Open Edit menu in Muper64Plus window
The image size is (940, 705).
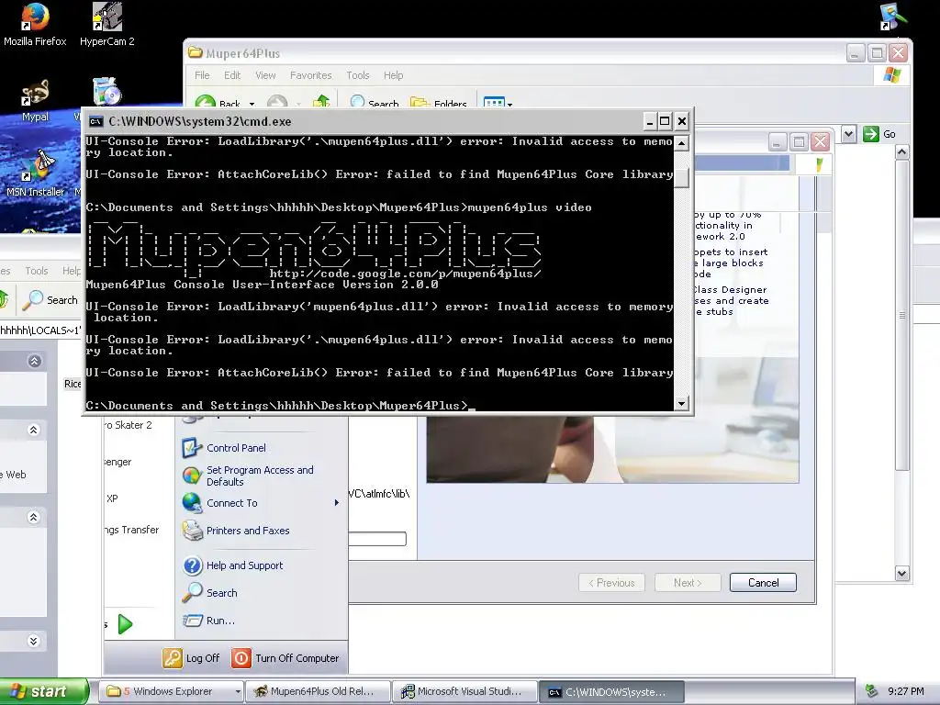coord(232,75)
